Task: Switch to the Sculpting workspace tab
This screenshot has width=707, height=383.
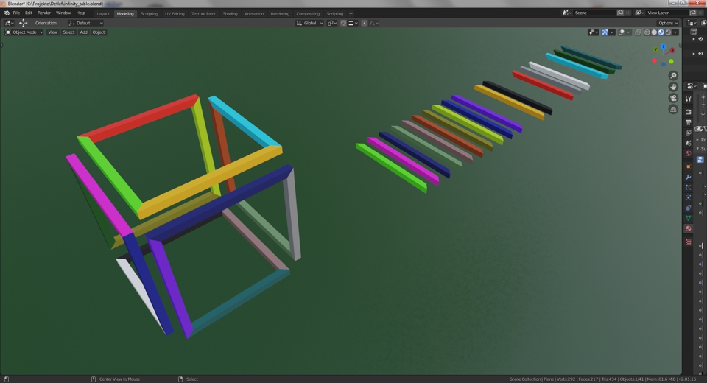Action: click(x=149, y=13)
